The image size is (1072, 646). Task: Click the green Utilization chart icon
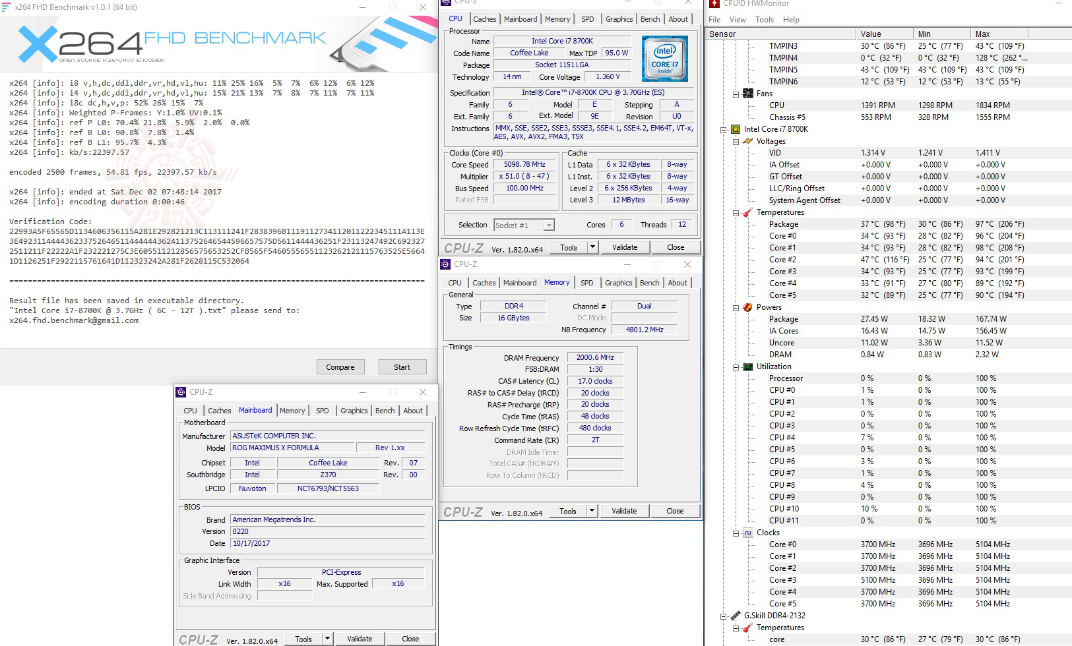(747, 367)
